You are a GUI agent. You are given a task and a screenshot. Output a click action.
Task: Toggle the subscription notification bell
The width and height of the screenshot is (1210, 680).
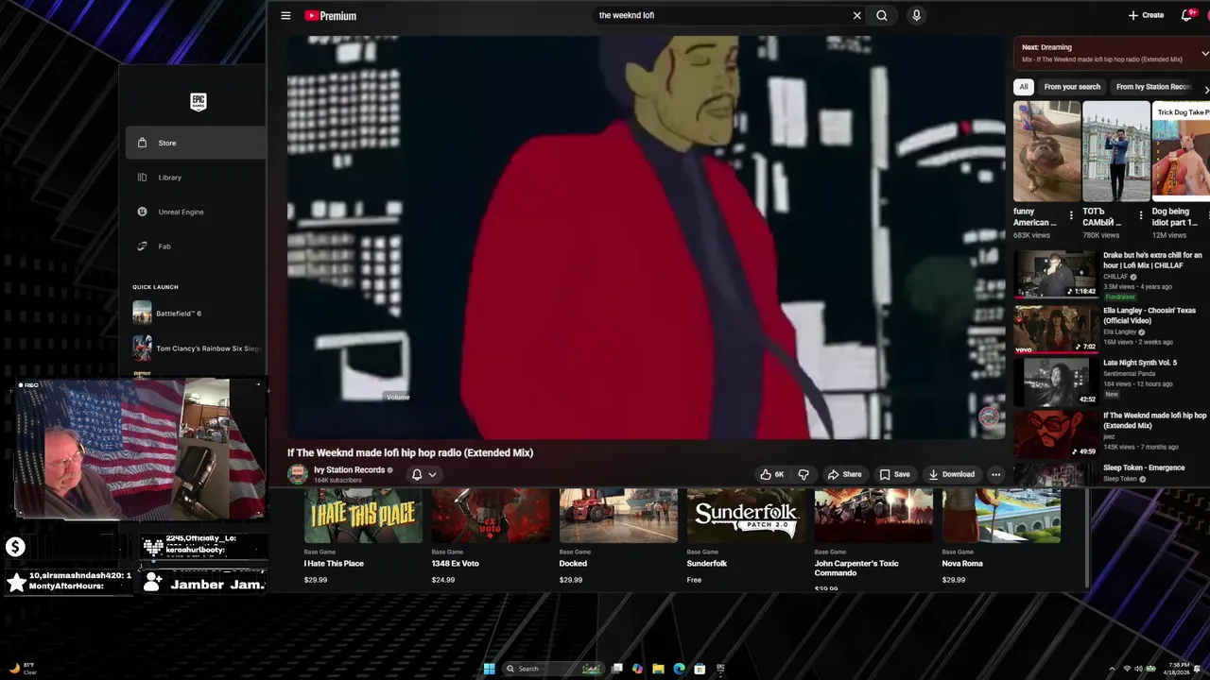(x=416, y=474)
